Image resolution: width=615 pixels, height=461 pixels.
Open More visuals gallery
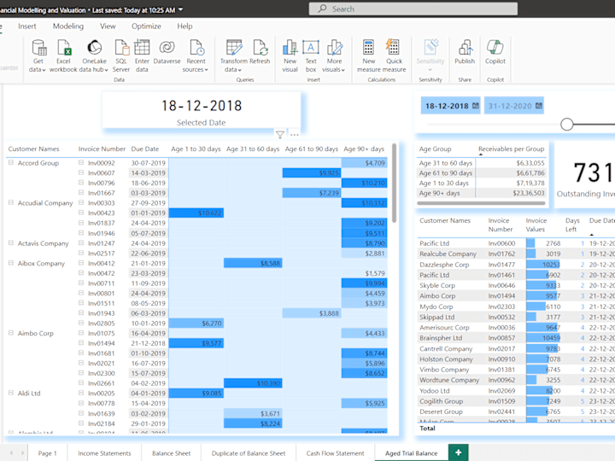[334, 56]
